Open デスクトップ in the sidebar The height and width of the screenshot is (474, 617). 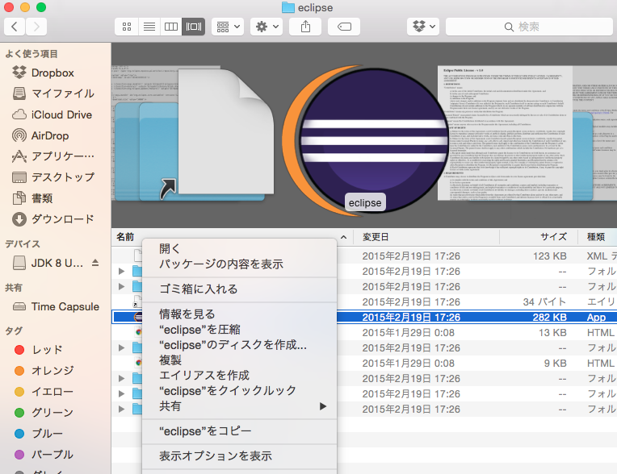click(x=52, y=177)
